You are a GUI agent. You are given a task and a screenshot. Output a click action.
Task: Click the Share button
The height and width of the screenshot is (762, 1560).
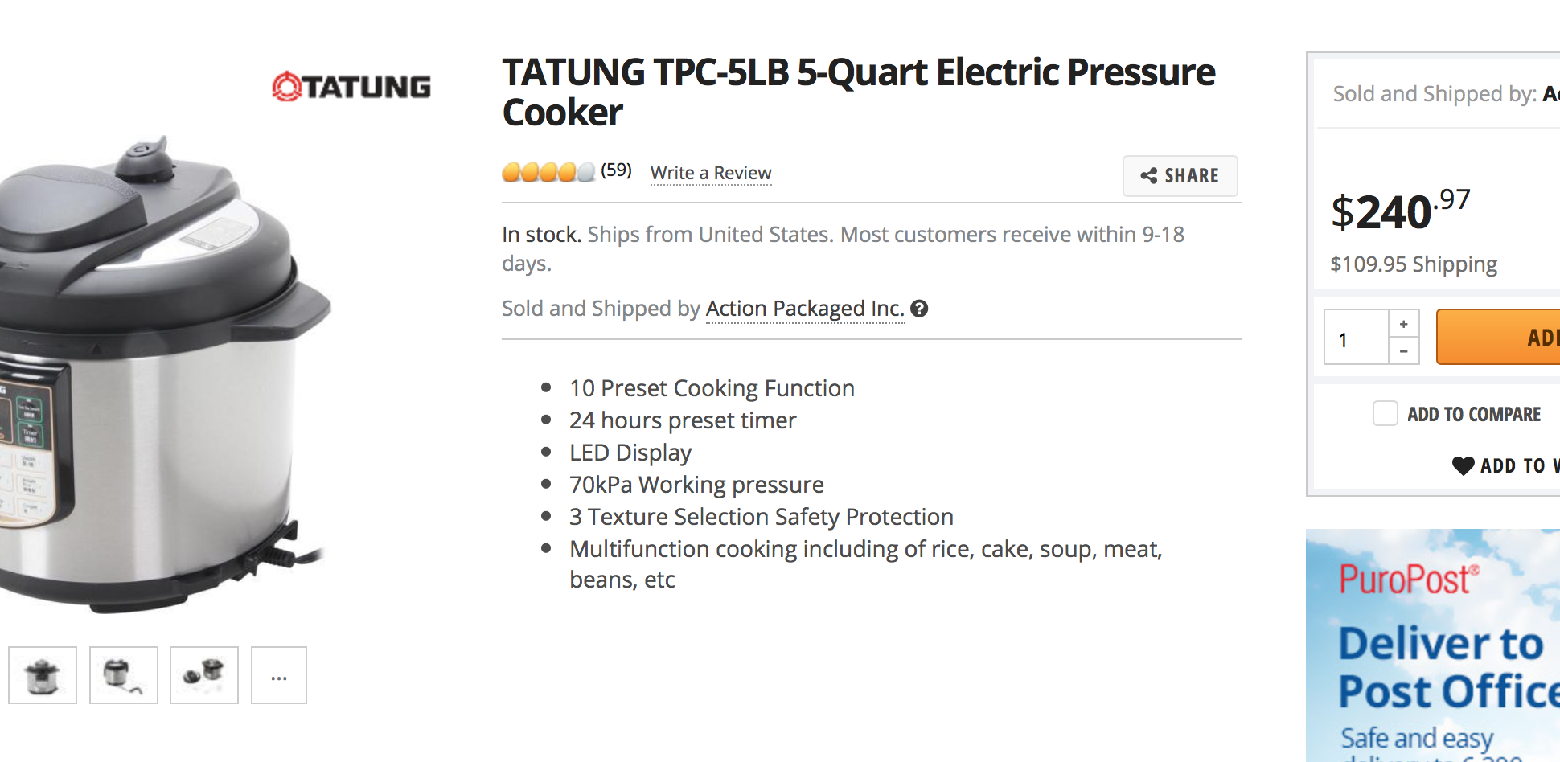(1180, 176)
